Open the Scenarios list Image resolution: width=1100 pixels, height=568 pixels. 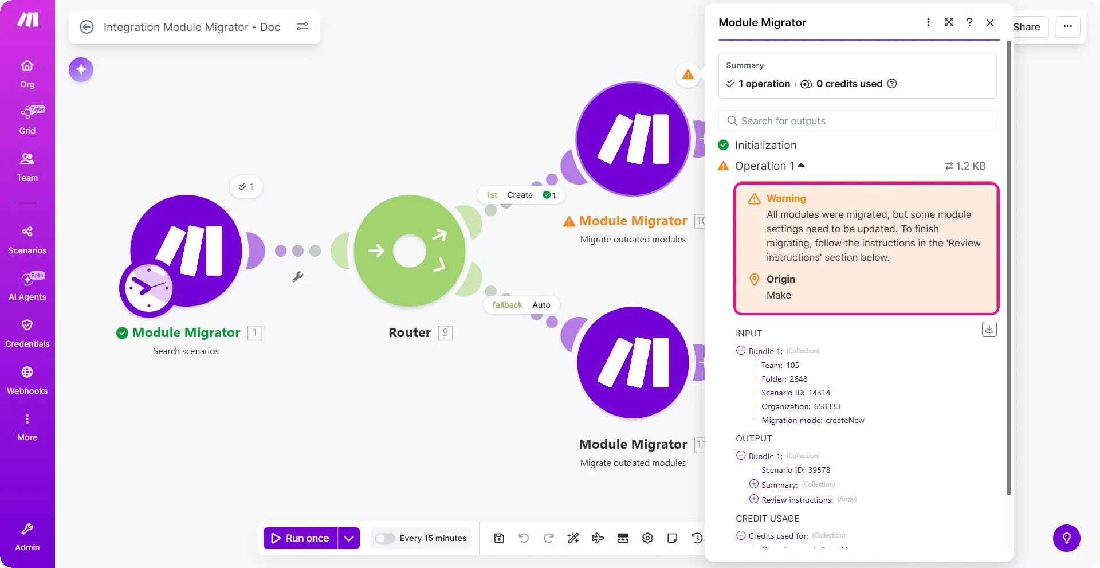tap(27, 240)
